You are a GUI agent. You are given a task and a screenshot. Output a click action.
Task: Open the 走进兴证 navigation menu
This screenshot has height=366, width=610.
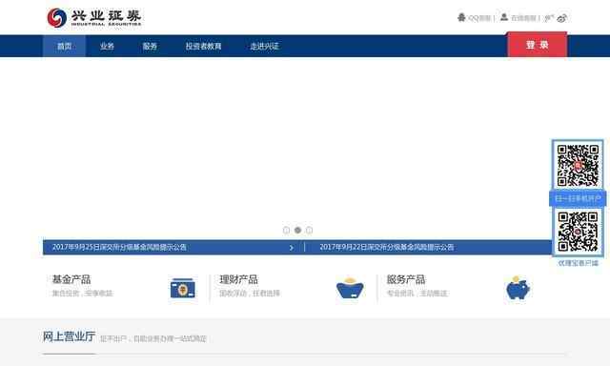pyautogui.click(x=264, y=46)
